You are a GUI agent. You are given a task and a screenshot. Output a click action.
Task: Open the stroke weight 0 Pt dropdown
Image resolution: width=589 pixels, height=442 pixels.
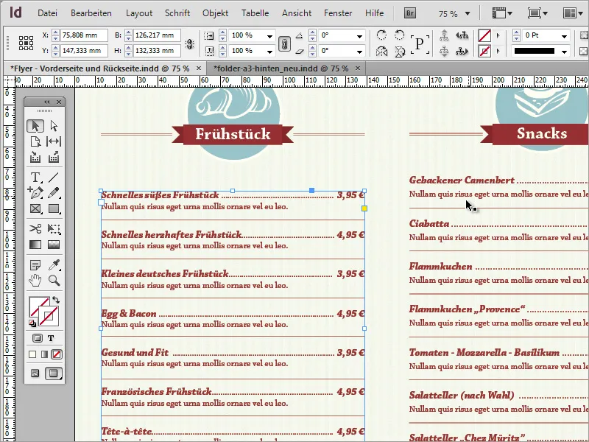point(564,36)
